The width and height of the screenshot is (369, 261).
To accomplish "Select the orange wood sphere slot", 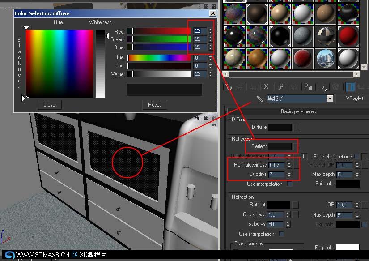I will tap(257, 59).
